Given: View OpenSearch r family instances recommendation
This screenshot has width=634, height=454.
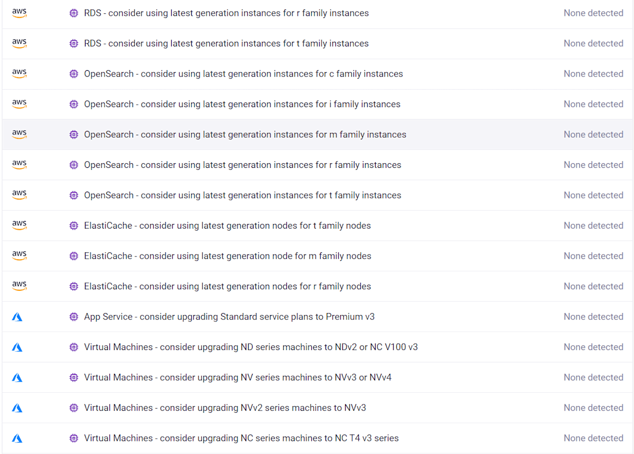Looking at the screenshot, I should 243,165.
